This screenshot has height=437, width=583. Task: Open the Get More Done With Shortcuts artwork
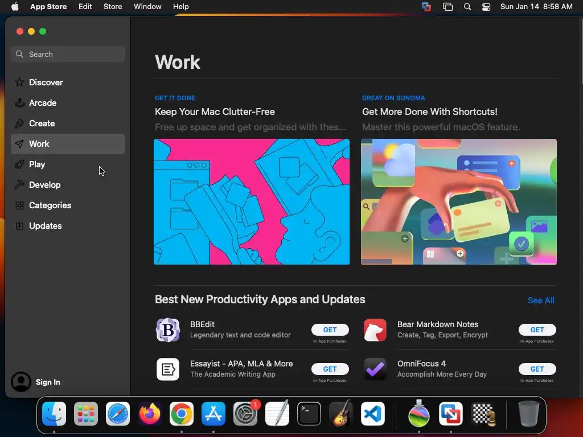click(x=458, y=202)
